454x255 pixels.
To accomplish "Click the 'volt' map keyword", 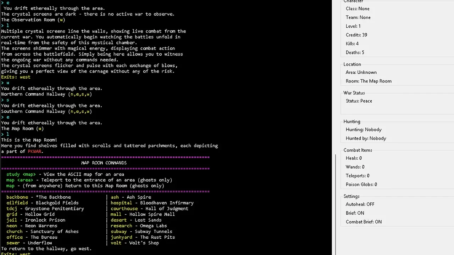I will (x=116, y=243).
